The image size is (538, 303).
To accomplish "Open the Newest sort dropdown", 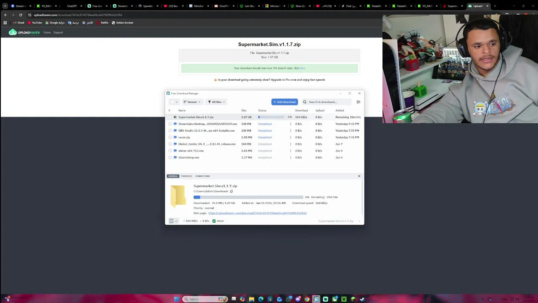I will tap(192, 102).
